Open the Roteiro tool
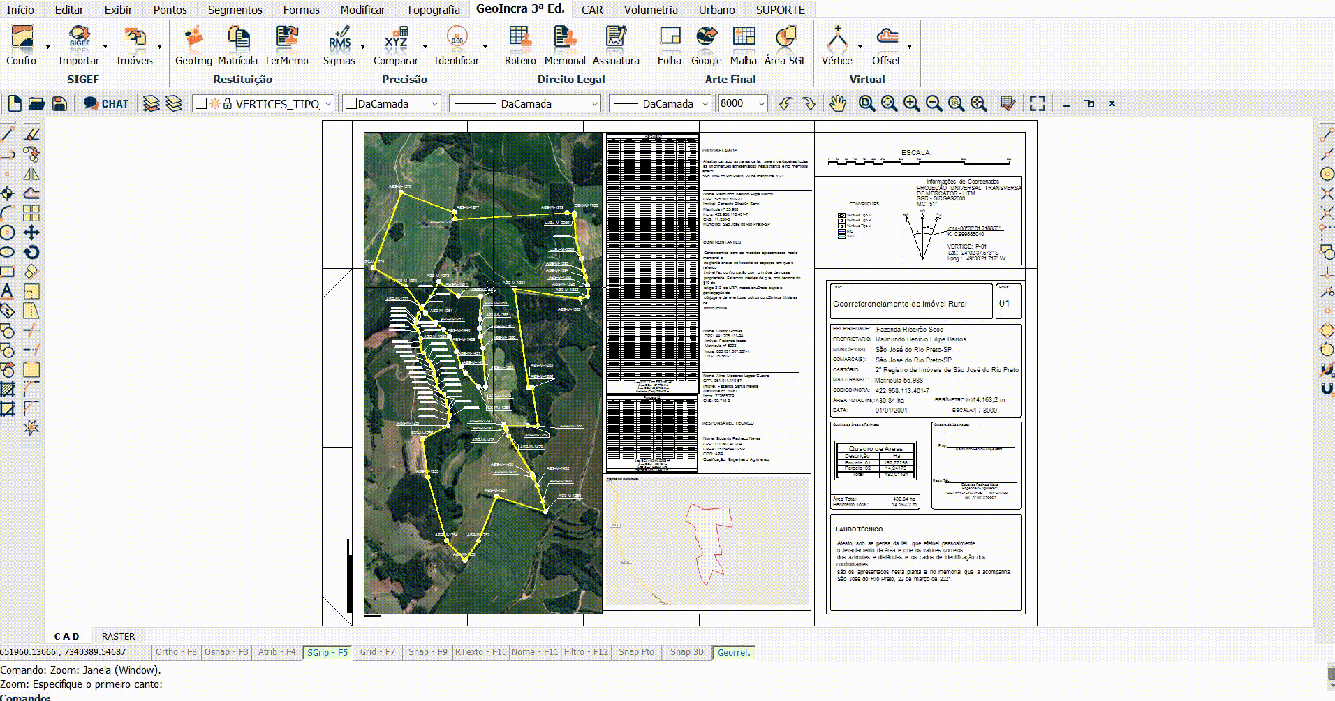1335x701 pixels. [x=520, y=45]
